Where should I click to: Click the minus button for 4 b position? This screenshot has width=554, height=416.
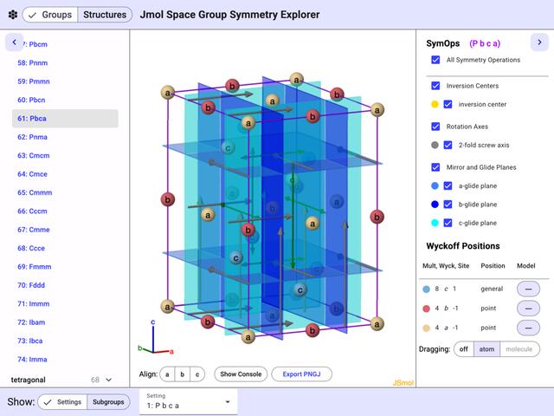click(528, 309)
